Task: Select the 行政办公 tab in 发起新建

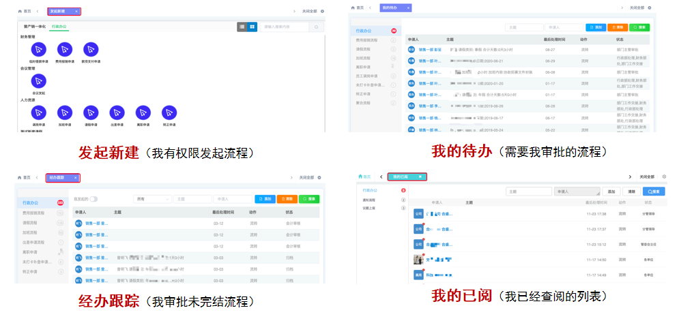Action: (59, 27)
